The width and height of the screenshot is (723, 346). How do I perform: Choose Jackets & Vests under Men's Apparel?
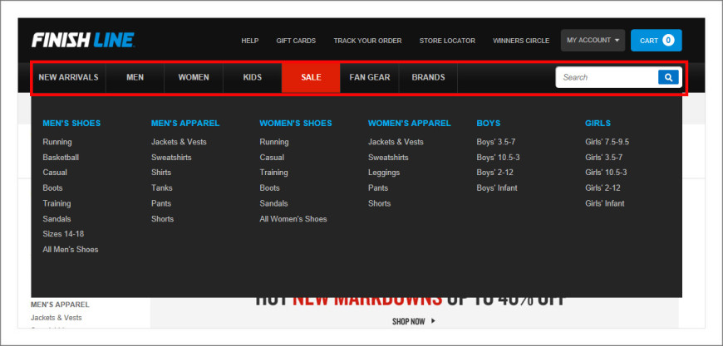[179, 142]
